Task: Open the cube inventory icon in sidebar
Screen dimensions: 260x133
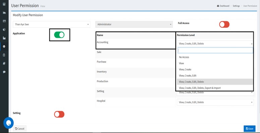Action: (x=4, y=29)
